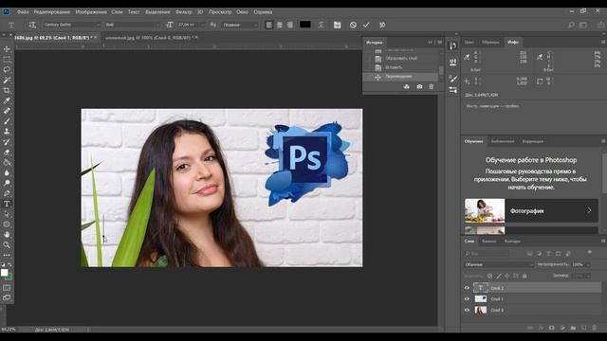Open the Файл menu
The image size is (607, 341).
[x=23, y=12]
